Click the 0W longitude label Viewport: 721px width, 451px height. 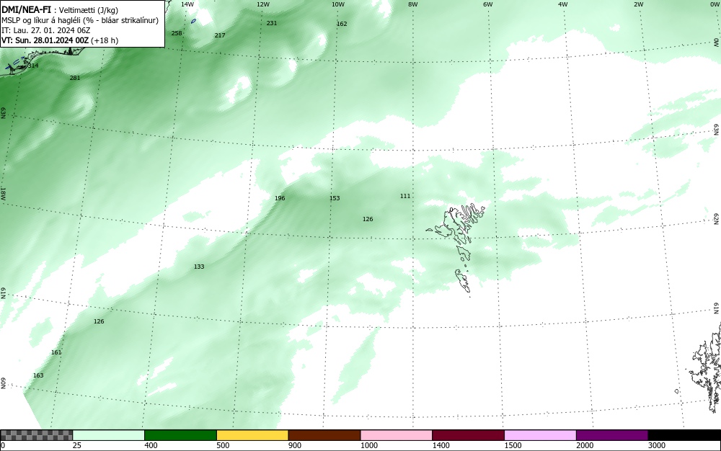tap(715, 4)
